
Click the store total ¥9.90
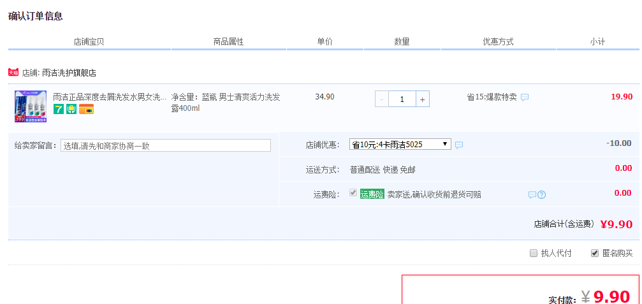pos(616,224)
